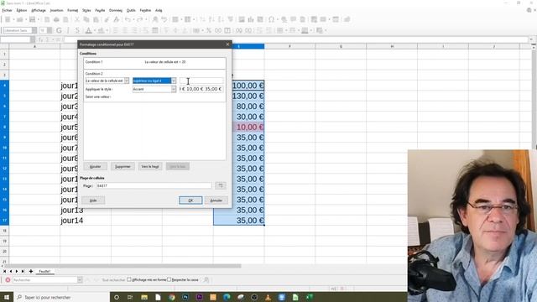Open the Format menu

73,10
